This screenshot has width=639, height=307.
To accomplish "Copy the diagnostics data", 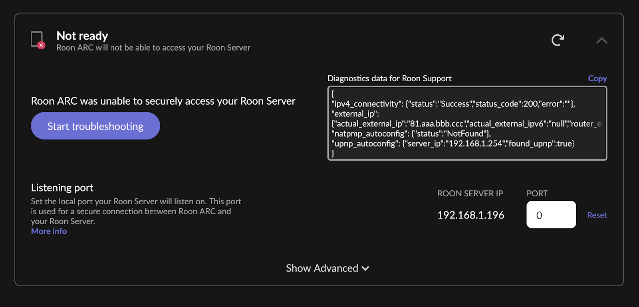I will (x=597, y=78).
